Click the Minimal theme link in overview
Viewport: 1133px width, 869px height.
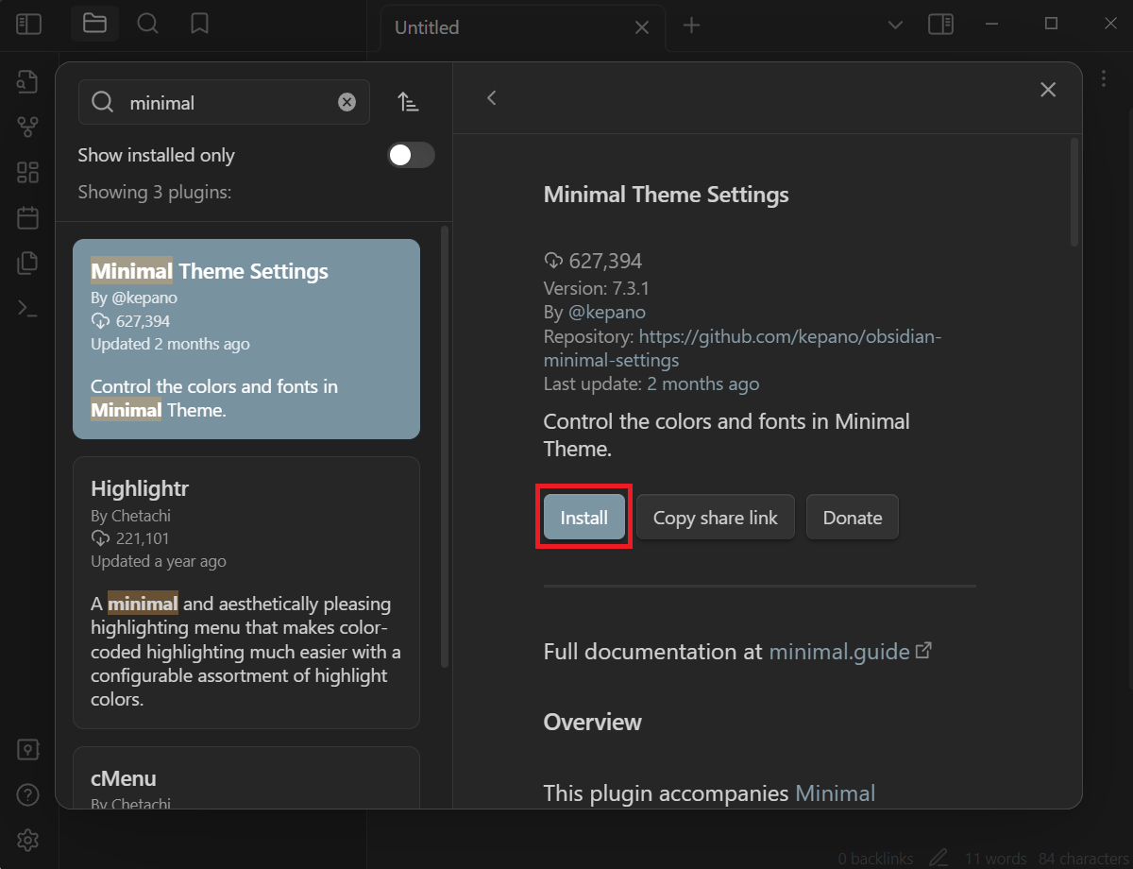point(836,793)
